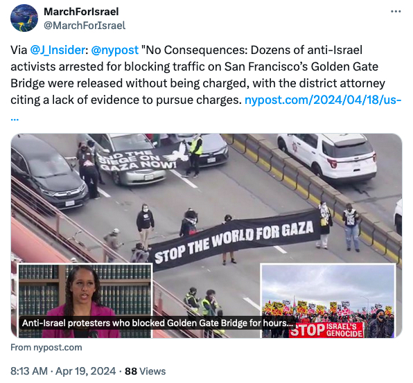Click the white police SUV in photo

click(x=327, y=157)
